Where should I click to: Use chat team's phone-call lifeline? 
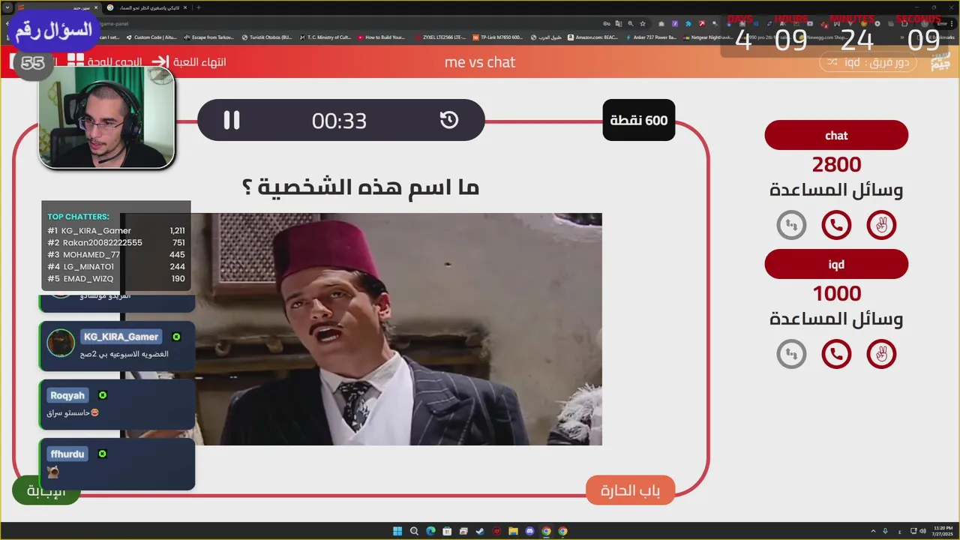pyautogui.click(x=836, y=225)
